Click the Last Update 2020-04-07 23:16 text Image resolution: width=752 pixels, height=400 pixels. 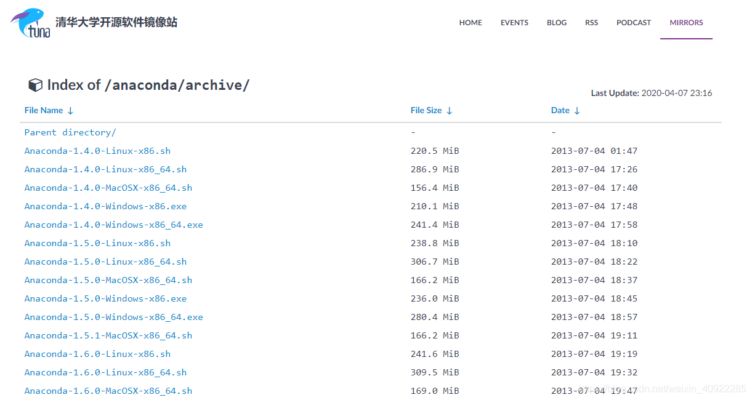pyautogui.click(x=652, y=93)
